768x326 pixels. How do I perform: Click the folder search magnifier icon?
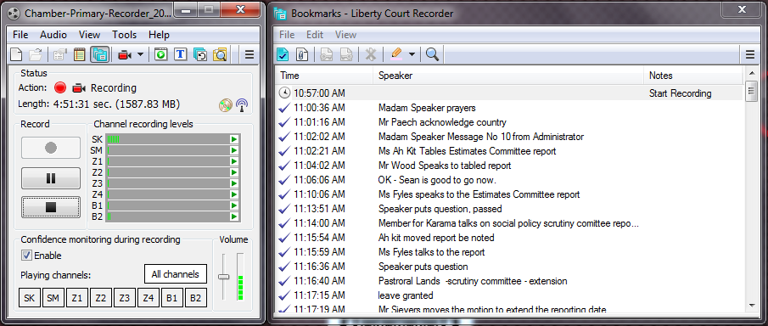pos(220,54)
